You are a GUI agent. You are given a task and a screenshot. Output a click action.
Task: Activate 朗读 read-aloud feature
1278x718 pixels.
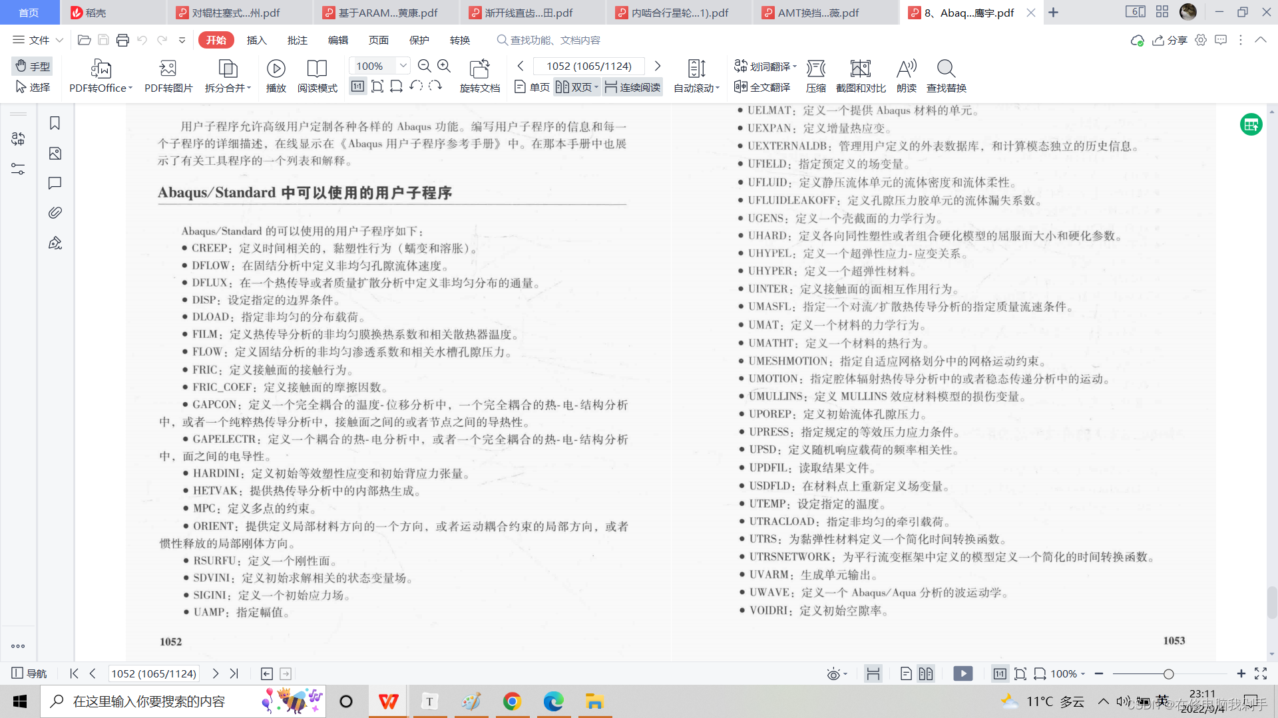pos(906,75)
